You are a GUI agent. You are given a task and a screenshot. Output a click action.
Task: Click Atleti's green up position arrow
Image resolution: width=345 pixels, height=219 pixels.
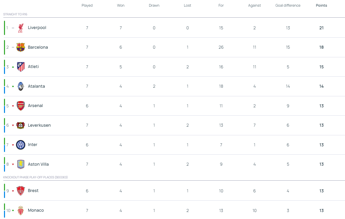[13, 67]
